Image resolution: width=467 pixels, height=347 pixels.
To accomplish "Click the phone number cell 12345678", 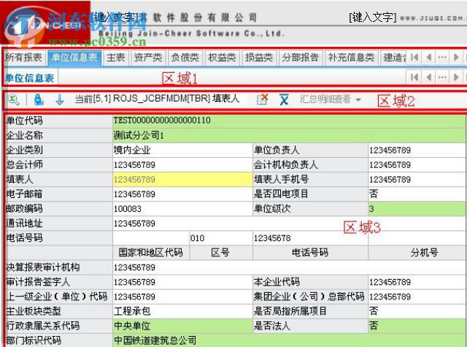I will click(x=310, y=238).
